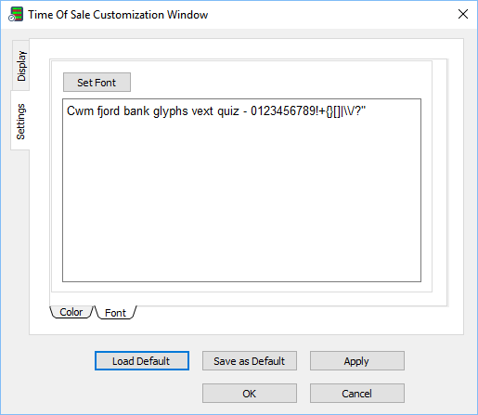478x415 pixels.
Task: Switch to the Display vertical tab
Action: coord(20,66)
